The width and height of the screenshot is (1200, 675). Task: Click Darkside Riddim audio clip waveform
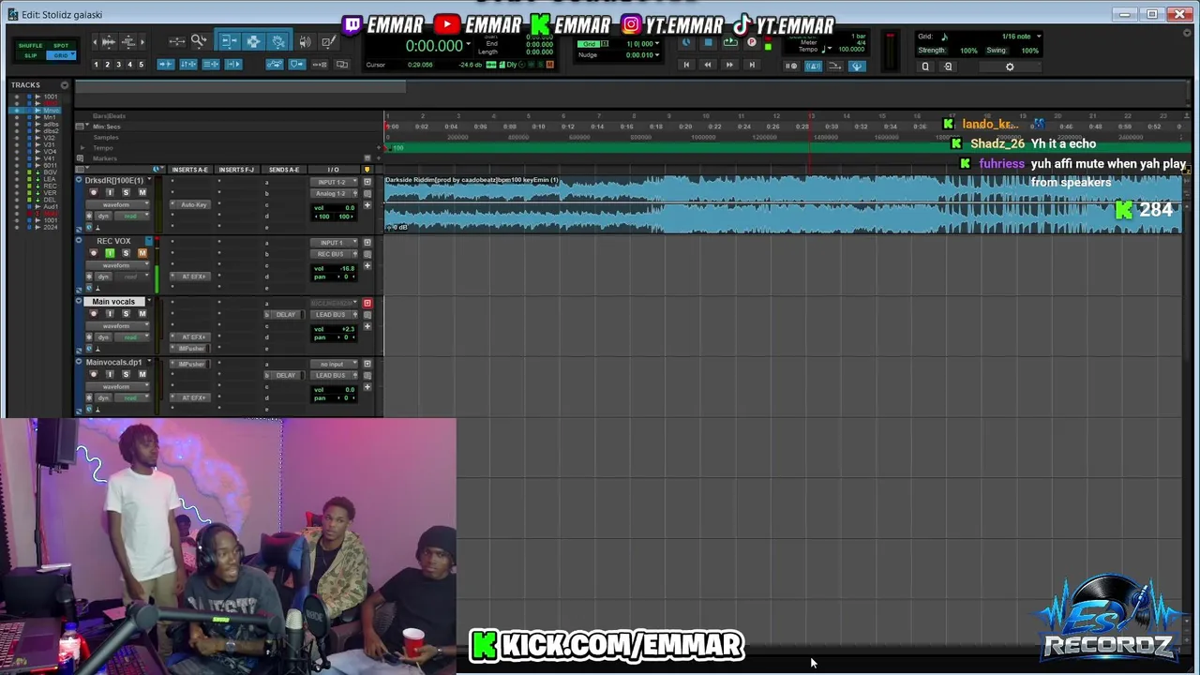[783, 204]
